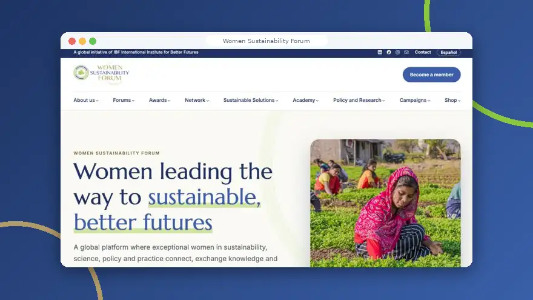Click the 'Women leading the' headline
Viewport: 533px width, 300px height.
pos(173,171)
